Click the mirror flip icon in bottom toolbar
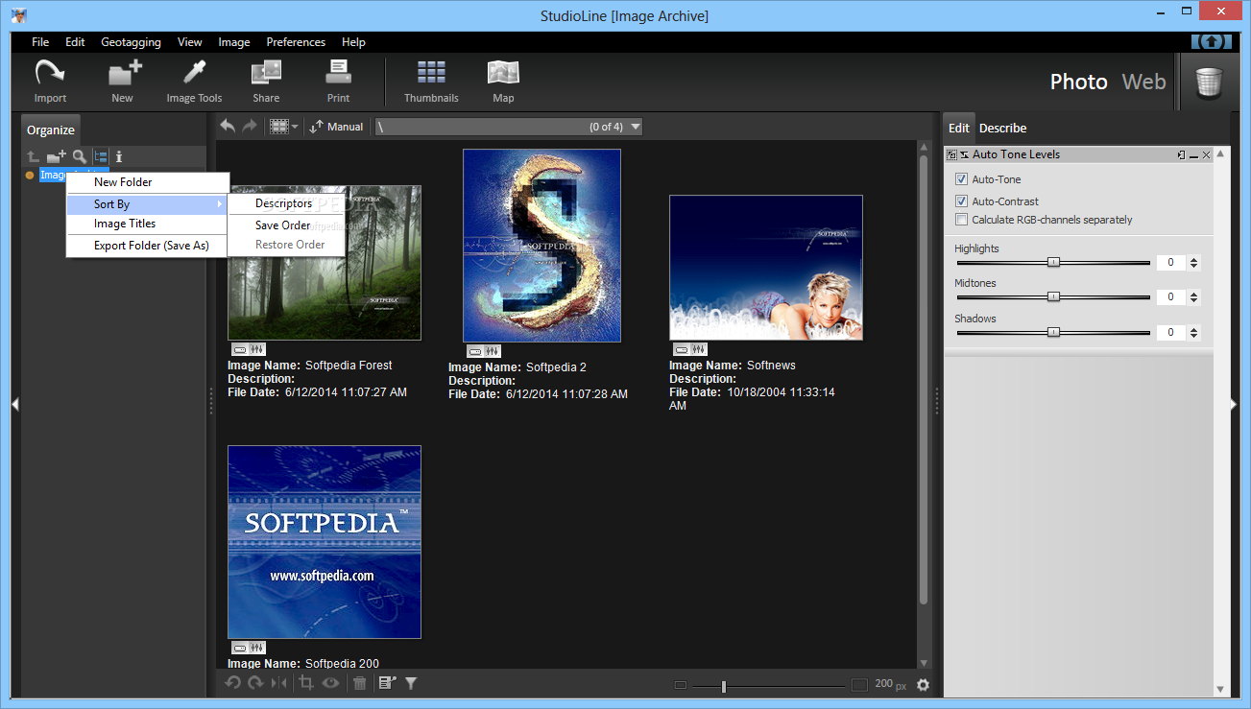The width and height of the screenshot is (1251, 709). 279,683
